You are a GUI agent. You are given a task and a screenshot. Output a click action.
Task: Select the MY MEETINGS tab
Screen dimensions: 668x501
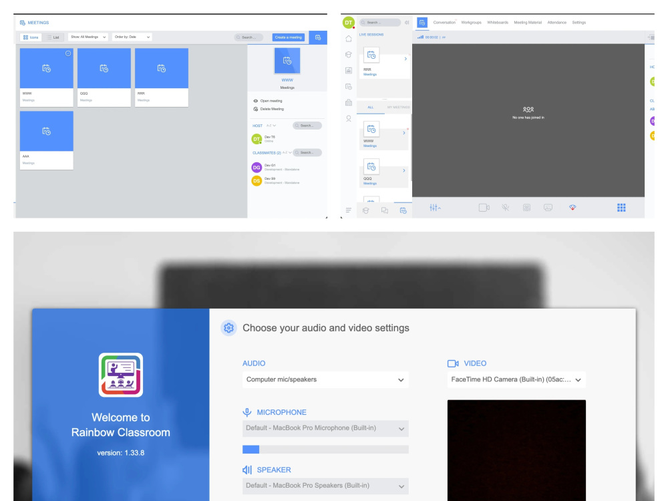point(398,108)
